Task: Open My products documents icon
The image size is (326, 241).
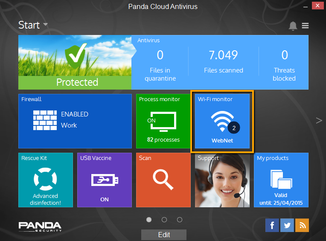Action: pyautogui.click(x=281, y=179)
